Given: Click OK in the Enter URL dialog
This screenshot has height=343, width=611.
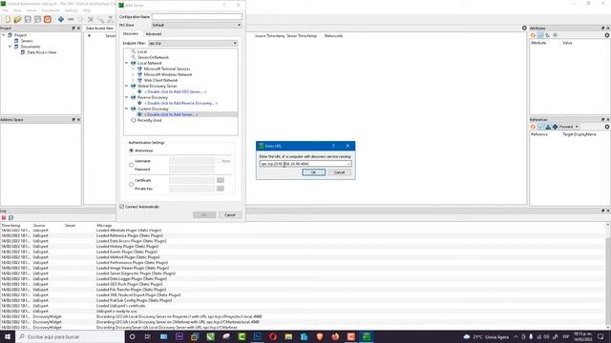Looking at the screenshot, I should 314,172.
